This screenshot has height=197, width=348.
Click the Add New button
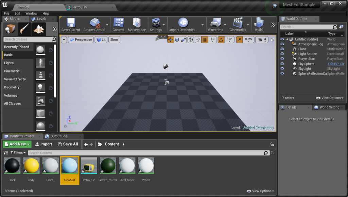tap(17, 144)
